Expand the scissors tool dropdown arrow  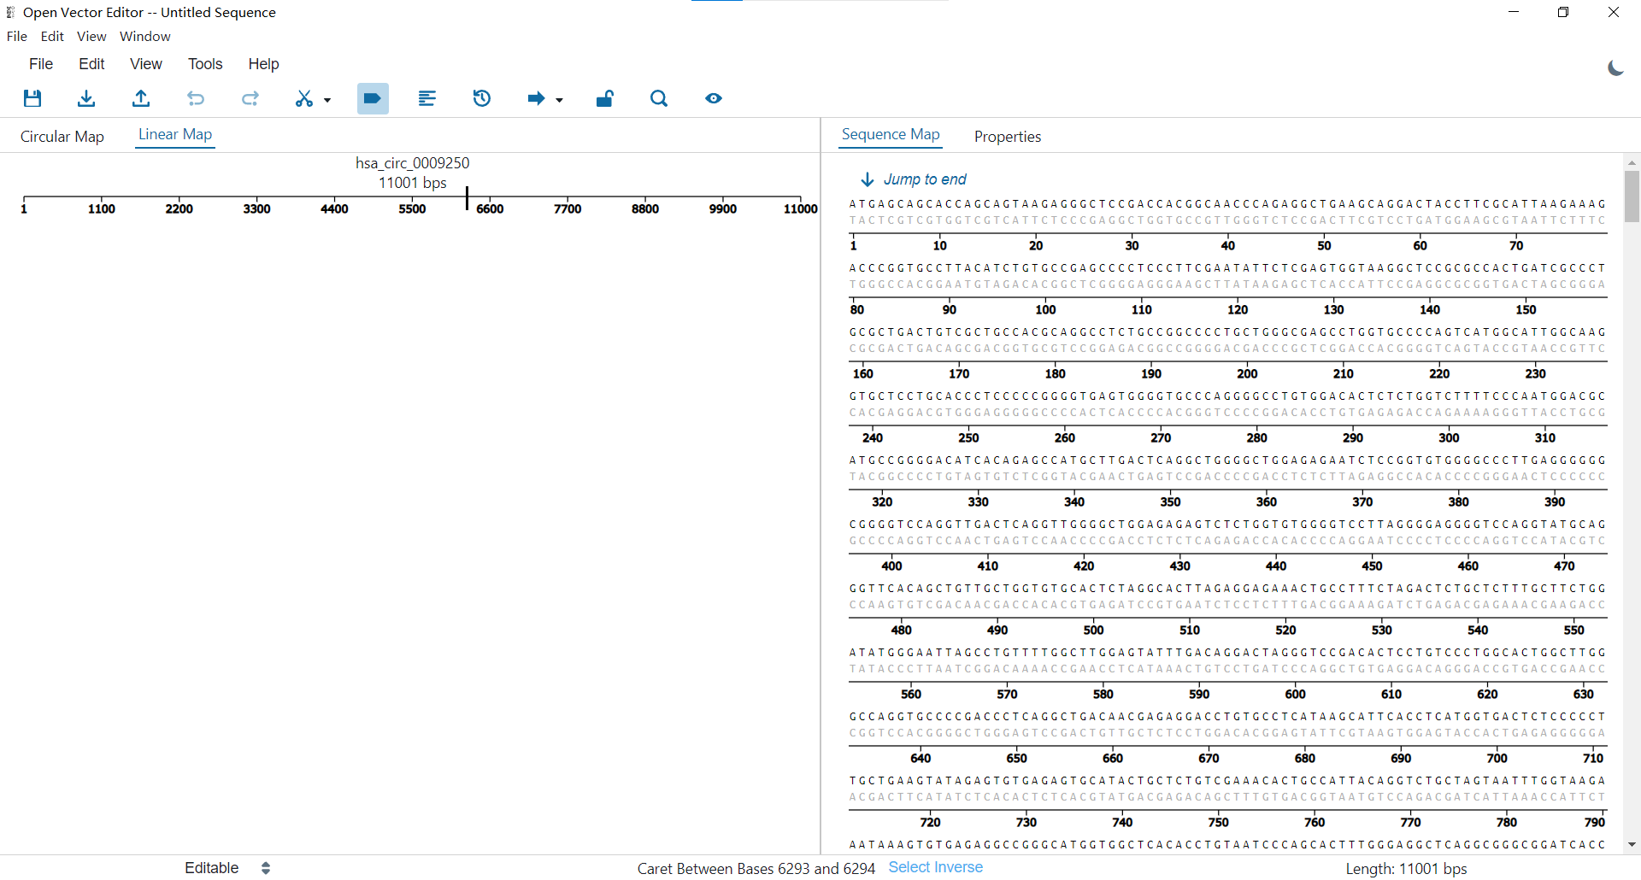pos(327,100)
